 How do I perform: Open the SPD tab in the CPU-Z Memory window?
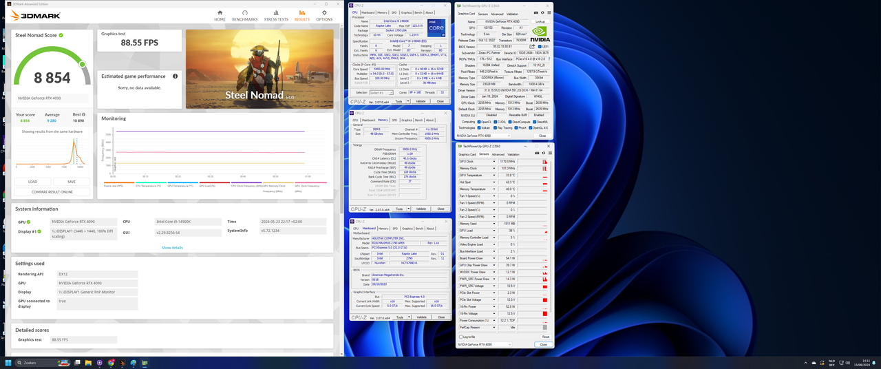[x=394, y=120]
